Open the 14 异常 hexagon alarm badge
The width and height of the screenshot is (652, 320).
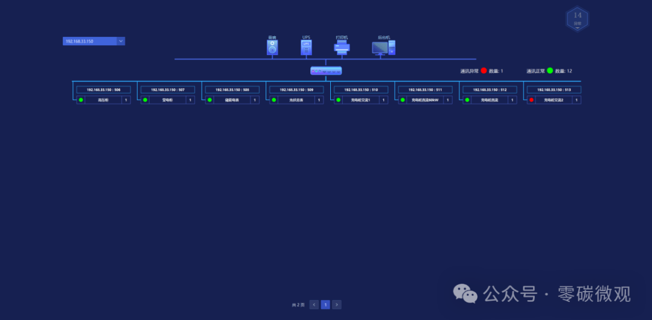click(578, 19)
